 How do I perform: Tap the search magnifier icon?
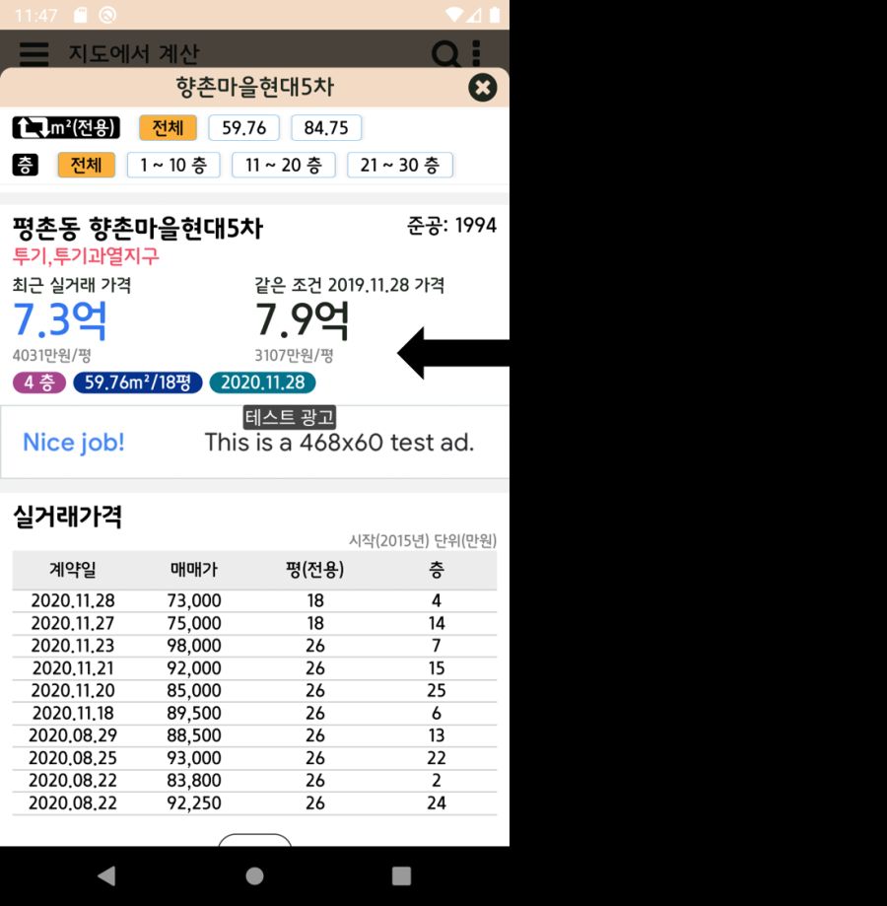point(444,54)
